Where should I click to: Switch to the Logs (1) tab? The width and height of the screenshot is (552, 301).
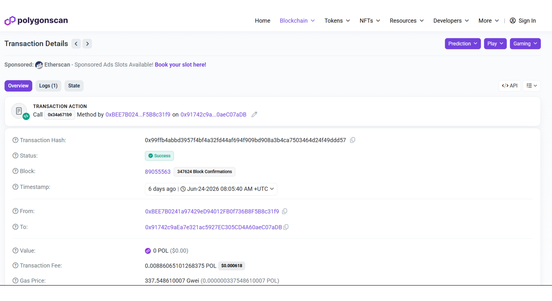coord(48,86)
